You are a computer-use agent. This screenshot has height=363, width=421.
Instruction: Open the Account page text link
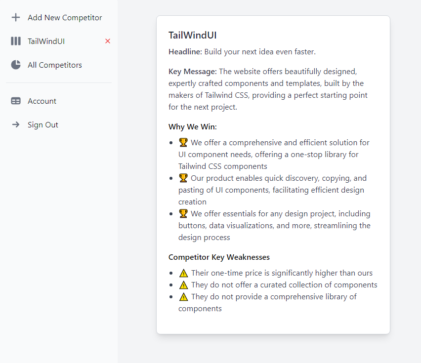[42, 101]
